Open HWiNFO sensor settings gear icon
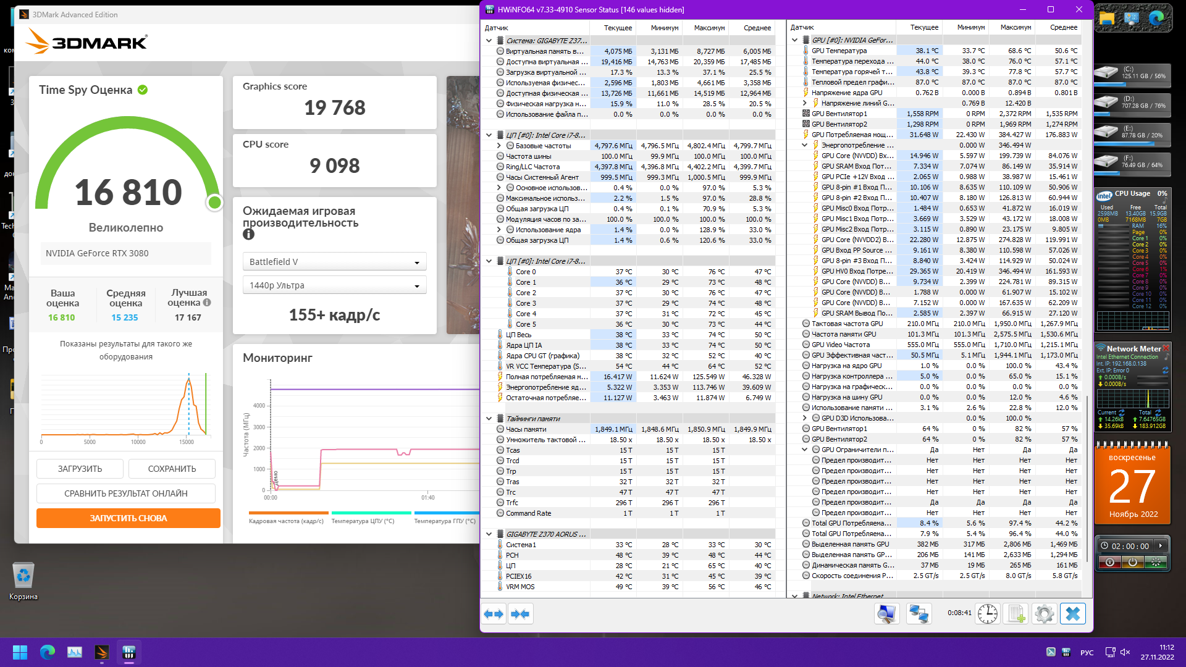Screen dimensions: 1186x667 pyautogui.click(x=1045, y=614)
